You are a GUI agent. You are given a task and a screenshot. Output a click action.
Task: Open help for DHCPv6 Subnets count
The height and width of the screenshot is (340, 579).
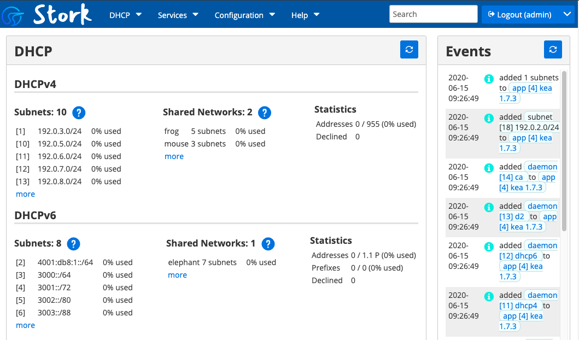[73, 244]
